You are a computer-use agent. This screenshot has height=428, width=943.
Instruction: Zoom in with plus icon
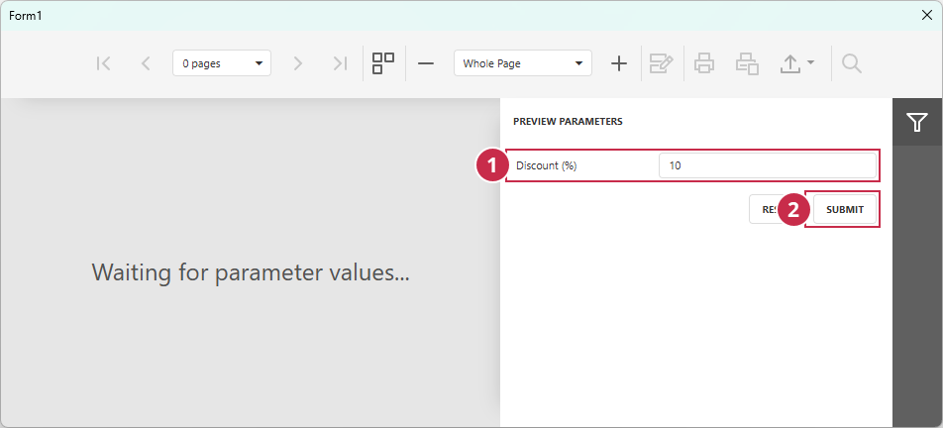(619, 63)
